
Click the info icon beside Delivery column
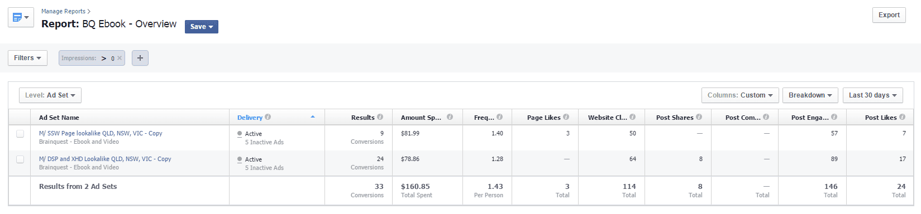click(268, 117)
